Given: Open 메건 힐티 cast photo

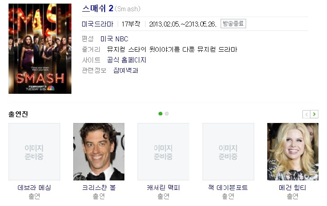Looking at the screenshot, I should (293, 152).
